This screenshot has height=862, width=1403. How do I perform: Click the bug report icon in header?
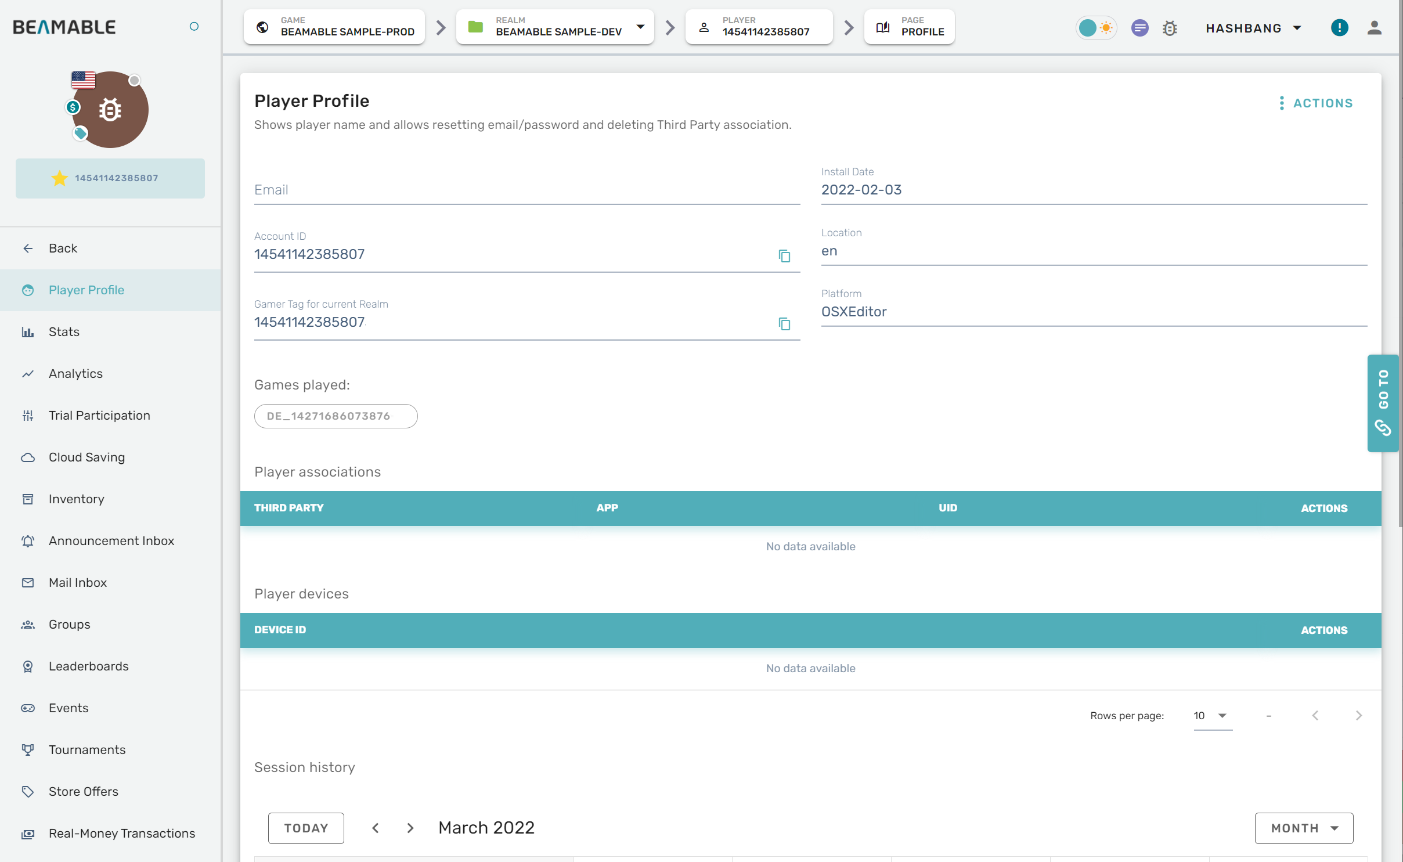(1170, 28)
